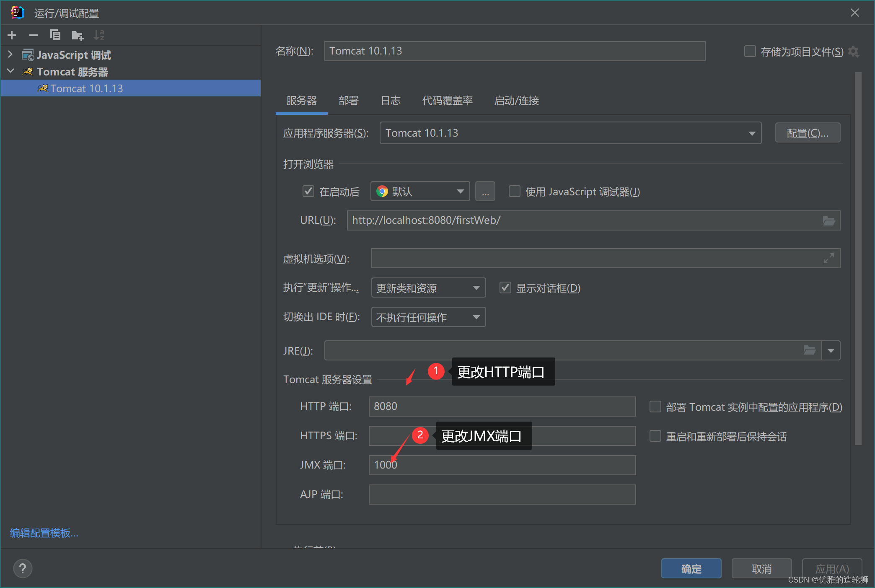Enable 使用 JavaScript 调试器 checkbox
Image resolution: width=875 pixels, height=588 pixels.
pos(514,192)
